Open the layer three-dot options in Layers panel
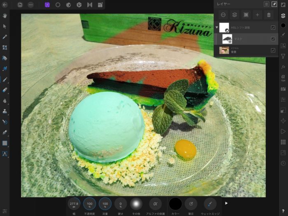The image size is (288, 216). click(223, 15)
